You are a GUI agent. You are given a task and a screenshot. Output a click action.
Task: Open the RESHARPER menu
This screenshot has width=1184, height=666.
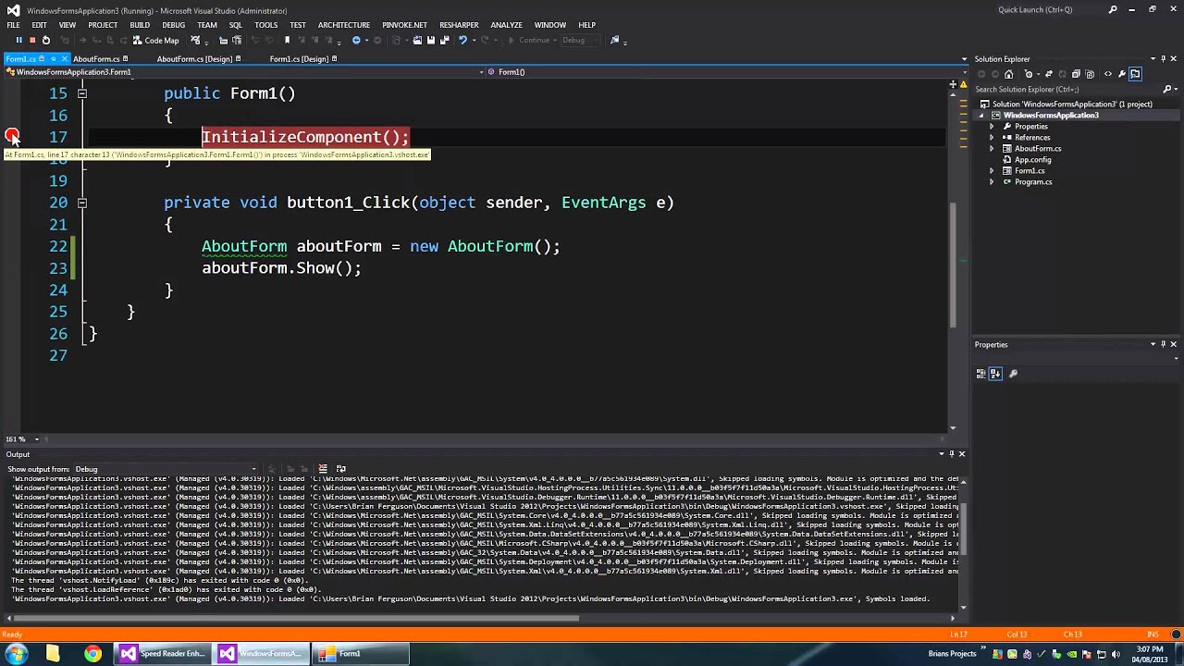tap(459, 25)
